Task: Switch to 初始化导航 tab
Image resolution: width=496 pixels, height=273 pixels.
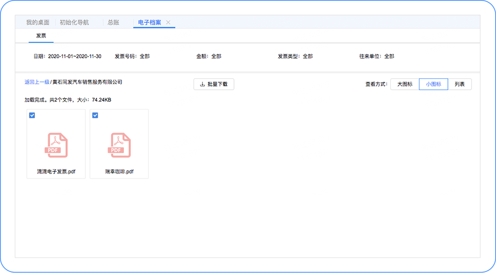Action: tap(74, 22)
